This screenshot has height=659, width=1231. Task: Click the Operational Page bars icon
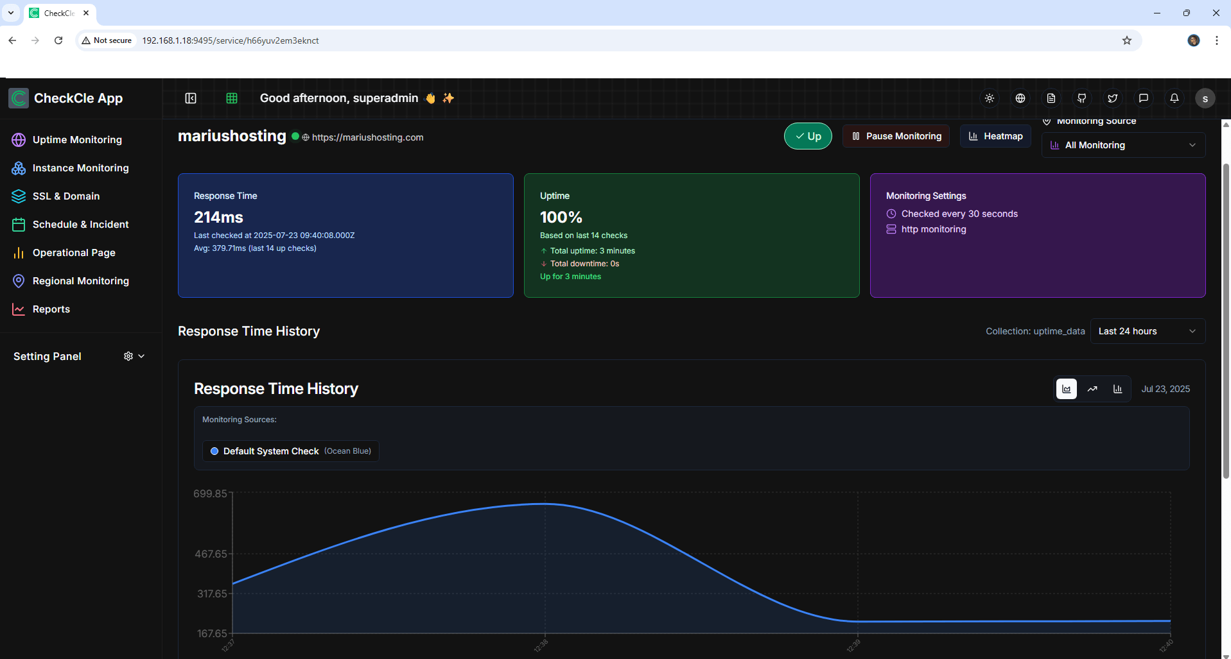click(x=19, y=253)
